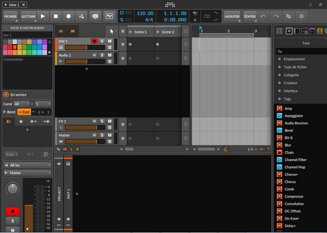Open the ÉDITER menu
Image resolution: width=327 pixels, height=233 pixels.
(250, 16)
